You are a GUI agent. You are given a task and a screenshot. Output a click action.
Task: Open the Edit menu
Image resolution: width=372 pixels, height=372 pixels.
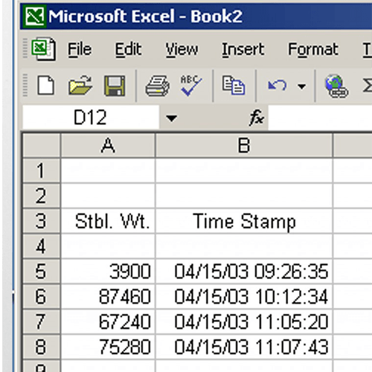[x=128, y=49]
